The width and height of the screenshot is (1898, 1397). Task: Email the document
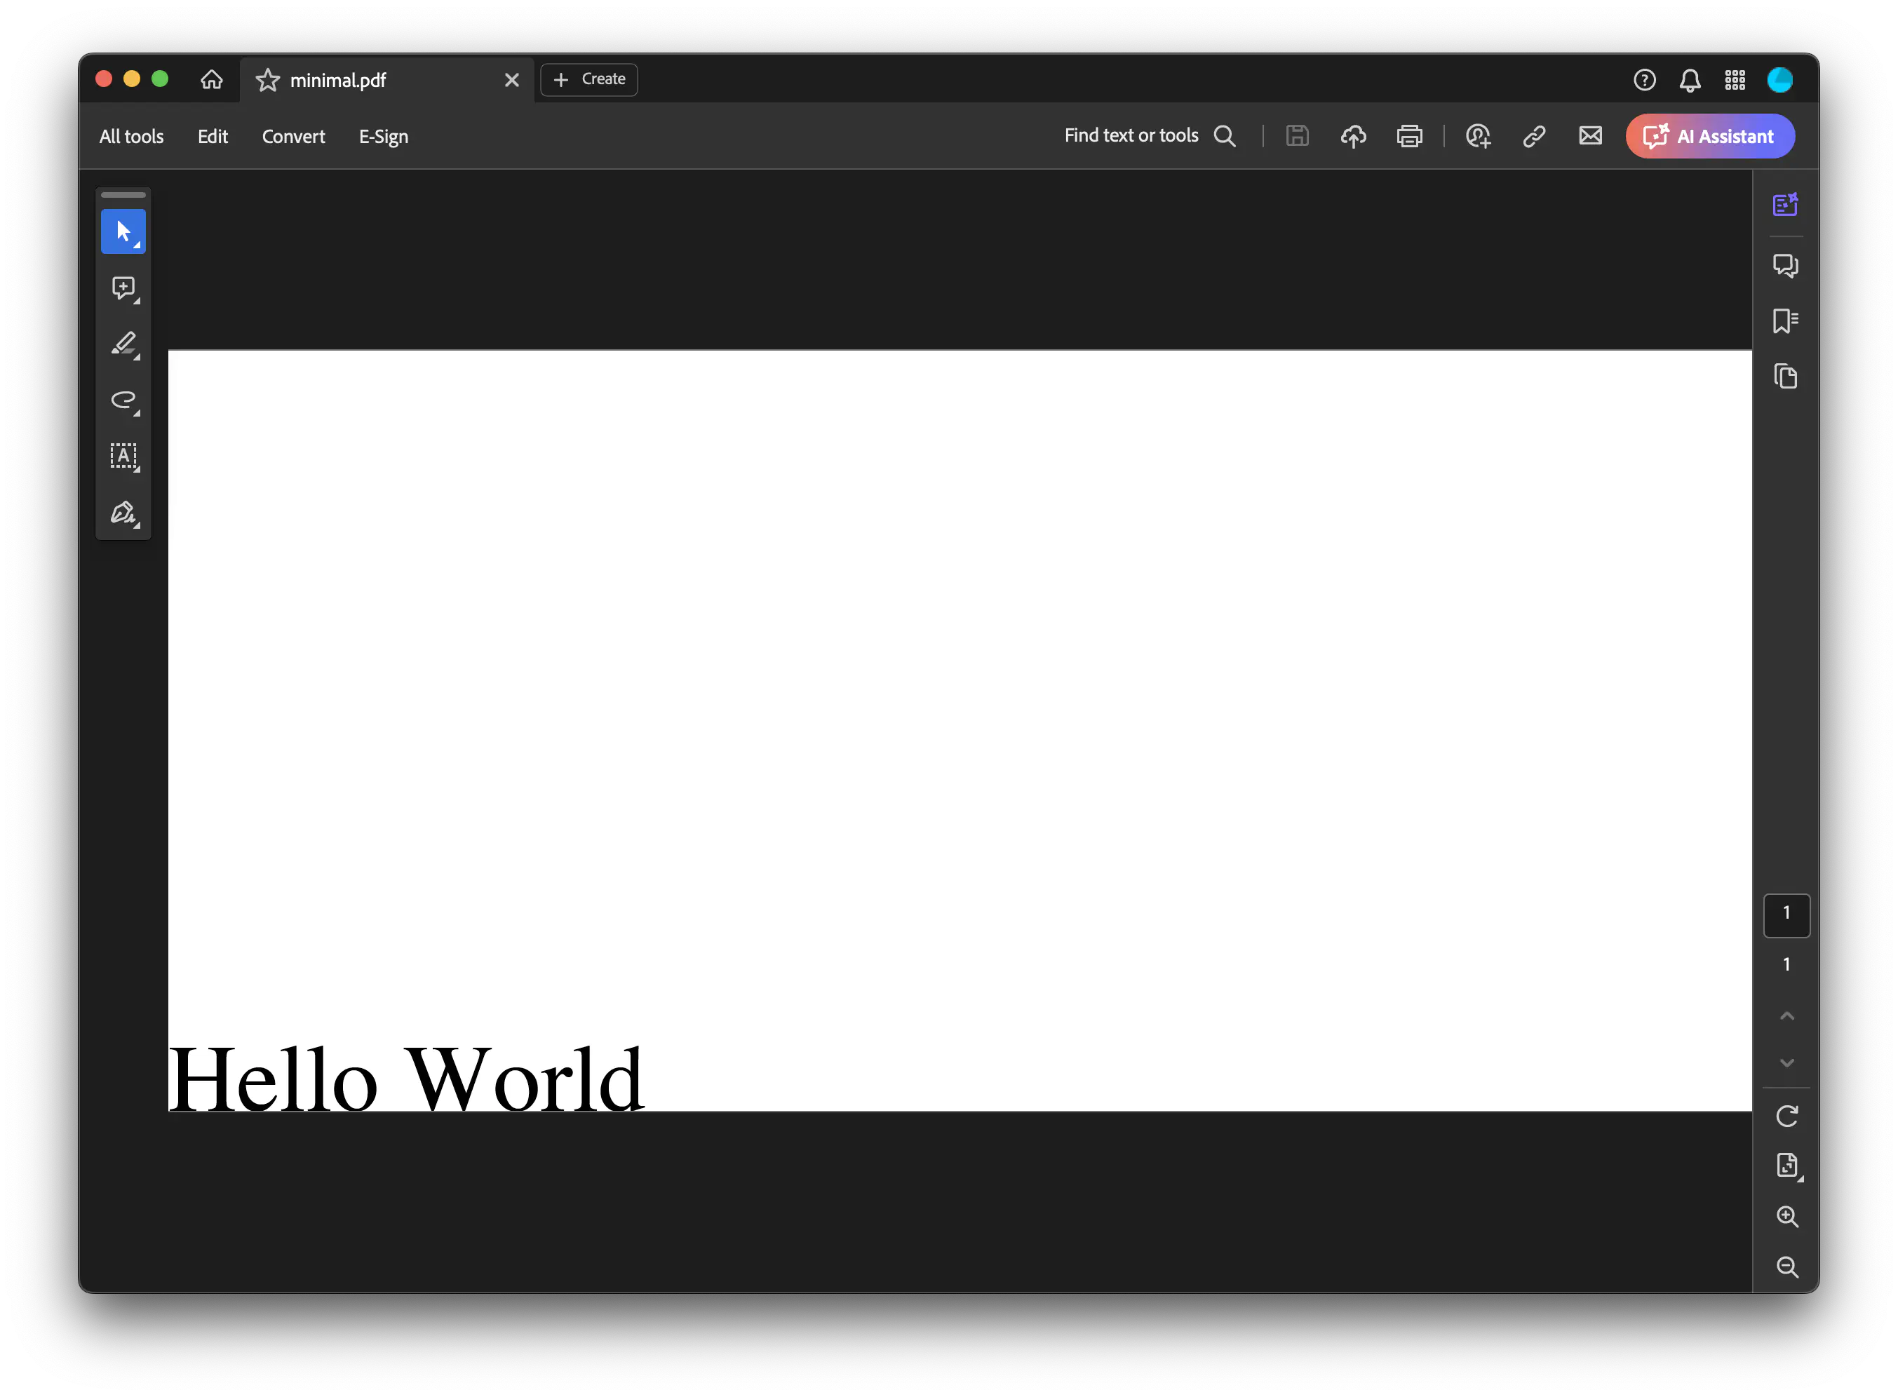[1590, 135]
